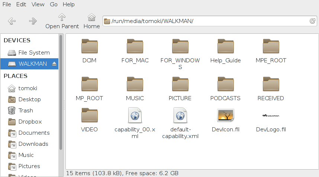This screenshot has height=177, width=319.
Task: Select the DevLogo.fil Walkman logo thumbnail
Action: click(271, 115)
